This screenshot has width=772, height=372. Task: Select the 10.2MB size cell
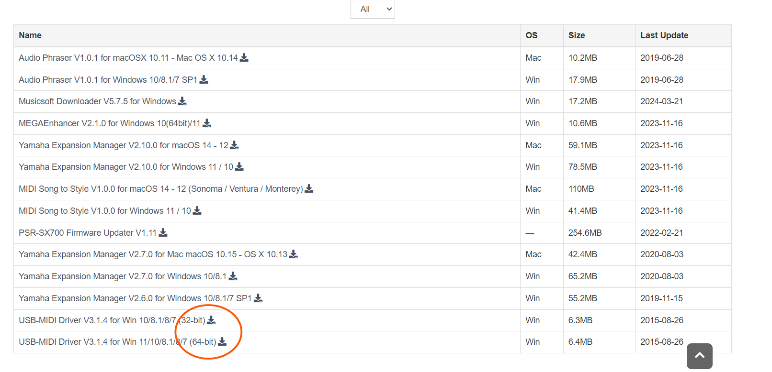[599, 58]
